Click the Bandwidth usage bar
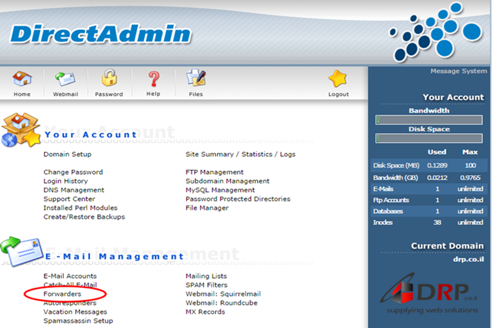 tap(429, 120)
